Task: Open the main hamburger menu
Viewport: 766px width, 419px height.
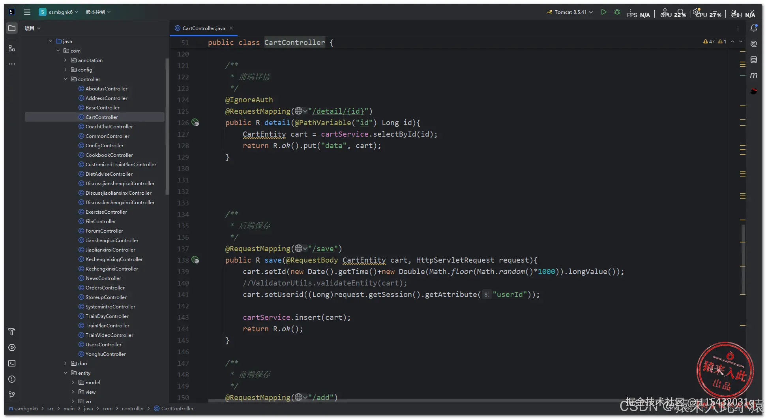Action: pos(27,12)
